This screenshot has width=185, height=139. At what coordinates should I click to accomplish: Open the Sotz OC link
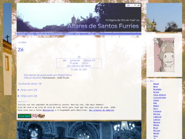tap(156, 136)
